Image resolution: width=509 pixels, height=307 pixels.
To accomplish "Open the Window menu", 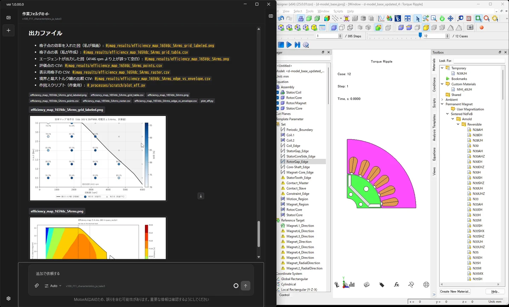I will (323, 11).
